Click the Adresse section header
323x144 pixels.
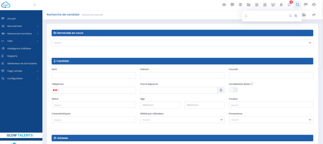[x=182, y=138]
